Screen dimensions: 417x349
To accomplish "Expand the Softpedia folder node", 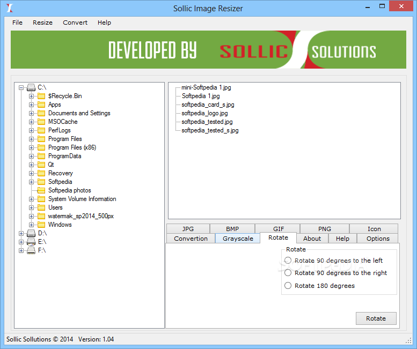I will pos(31,182).
